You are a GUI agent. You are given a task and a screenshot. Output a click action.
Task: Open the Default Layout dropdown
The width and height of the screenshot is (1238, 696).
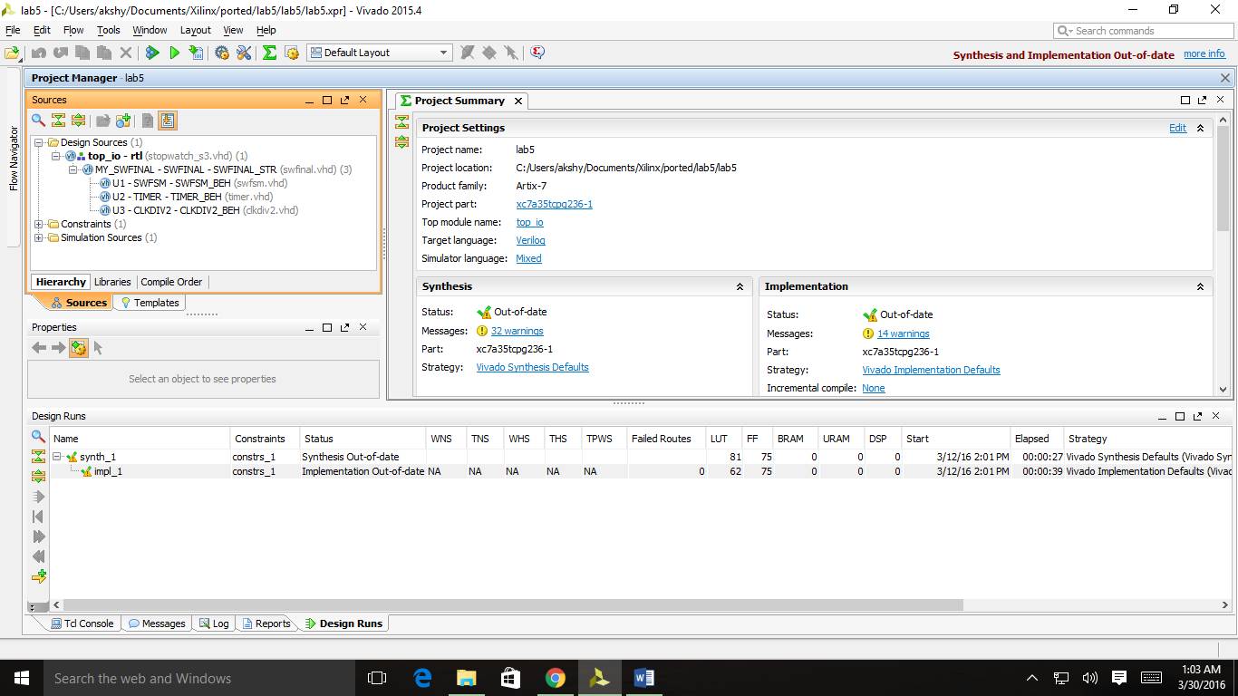click(379, 53)
